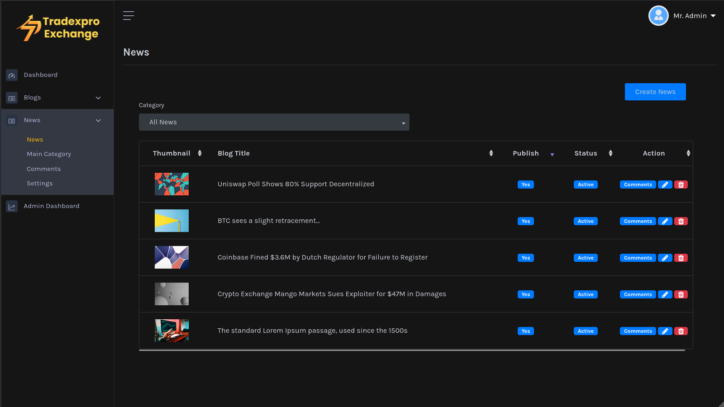Screen dimensions: 724x407
Task: Click the Admin Dashboard chart icon
Action: [x=12, y=206]
